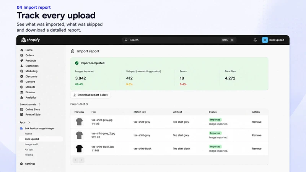Click the Marketing target icon

tap(22, 71)
